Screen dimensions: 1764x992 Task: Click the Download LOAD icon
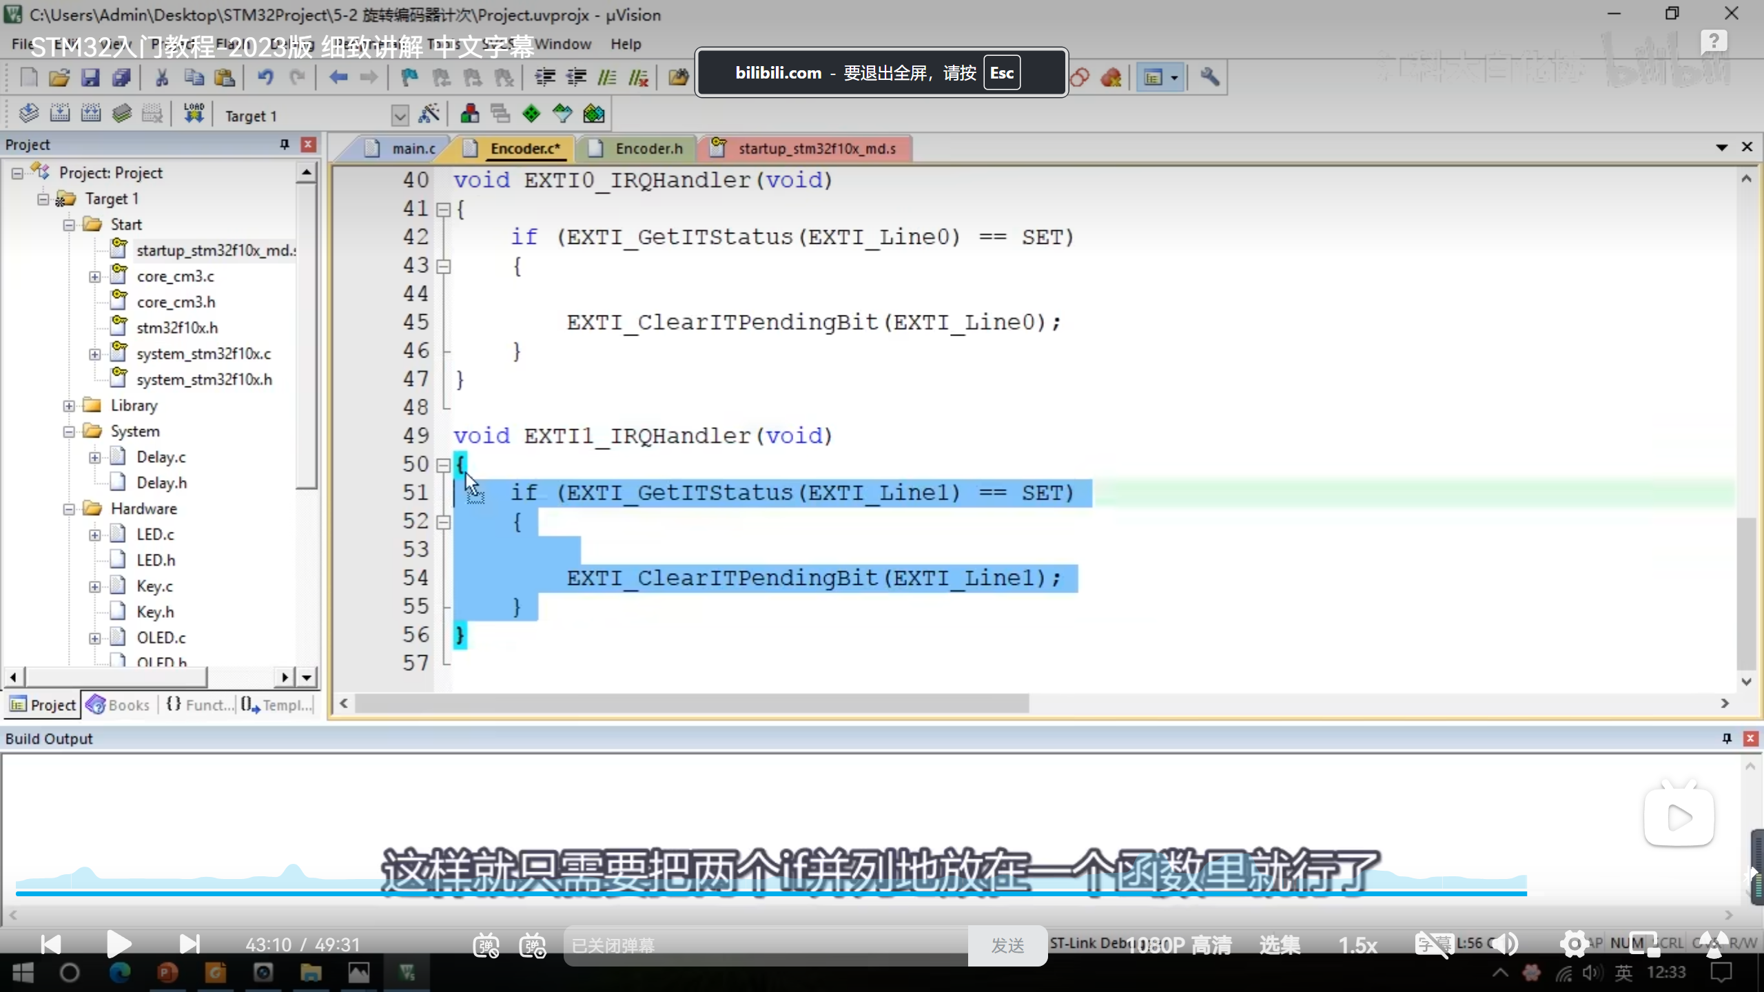194,114
